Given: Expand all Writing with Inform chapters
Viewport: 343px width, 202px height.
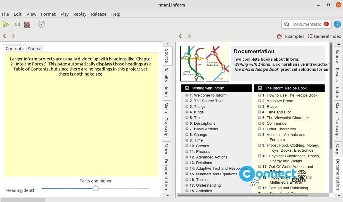Looking at the screenshot, I should pyautogui.click(x=187, y=88).
